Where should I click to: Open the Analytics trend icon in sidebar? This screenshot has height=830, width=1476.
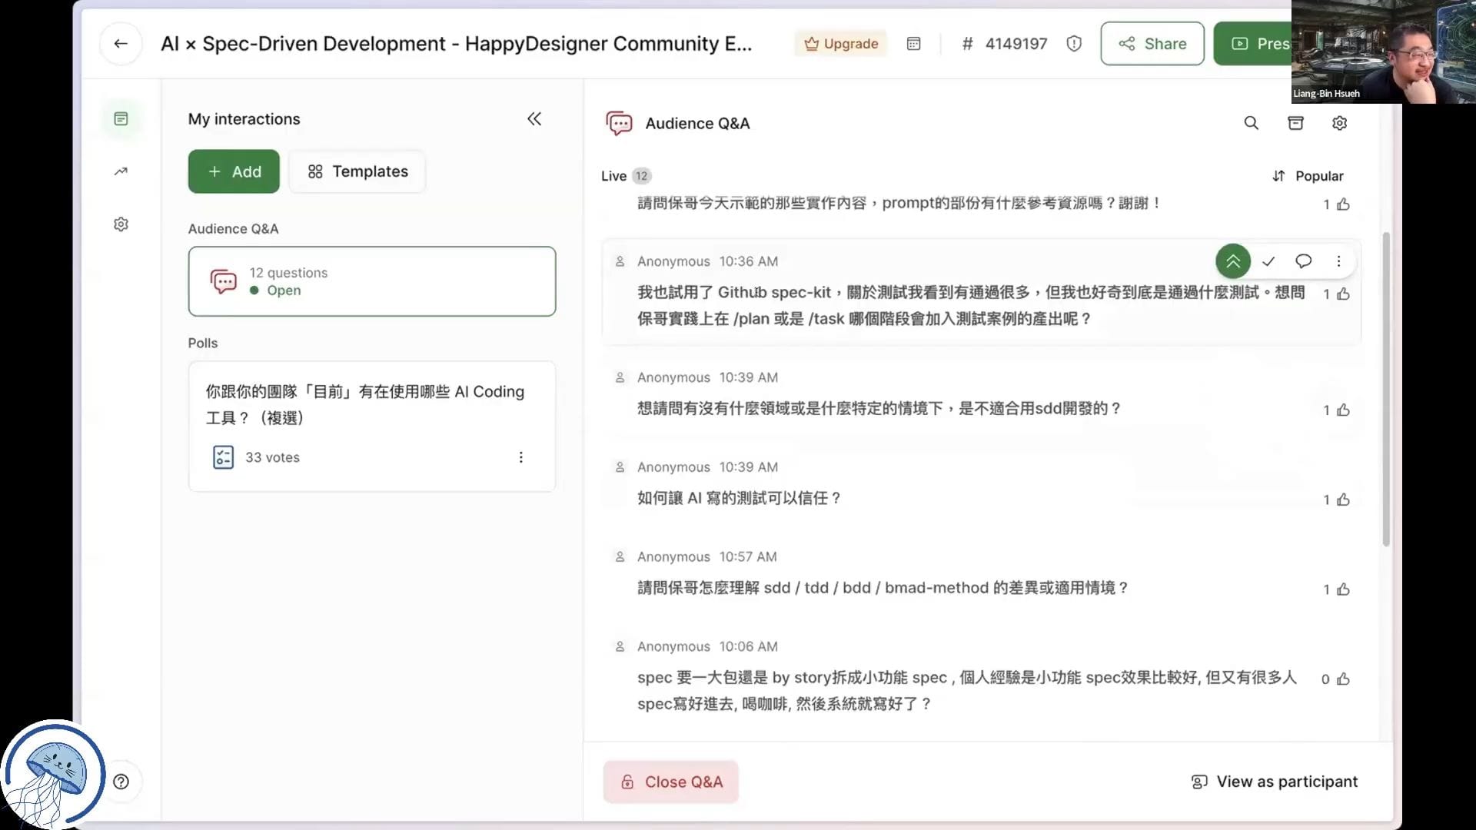click(121, 171)
